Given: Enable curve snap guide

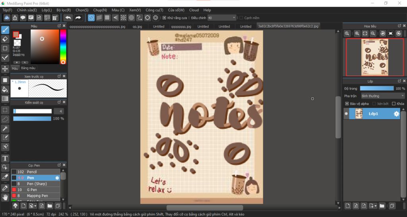Looking at the screenshot, I should click(140, 17).
